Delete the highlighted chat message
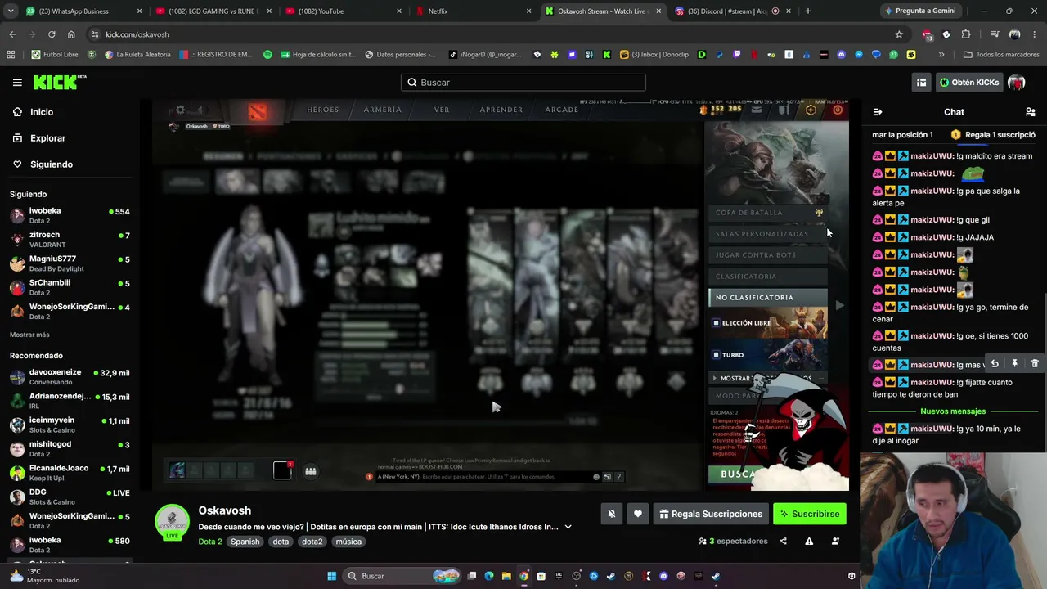 pyautogui.click(x=1035, y=364)
